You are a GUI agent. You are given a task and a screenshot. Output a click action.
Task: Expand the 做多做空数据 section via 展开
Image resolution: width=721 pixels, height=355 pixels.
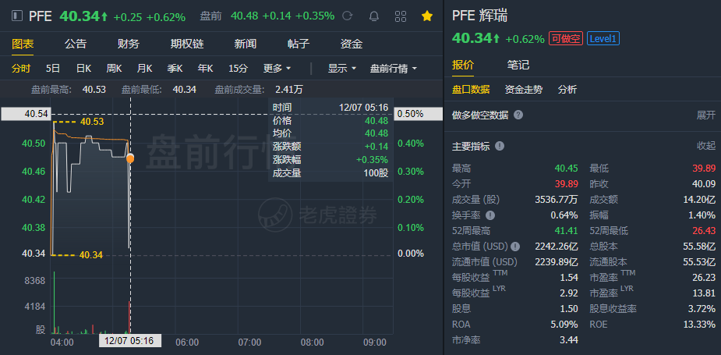705,115
